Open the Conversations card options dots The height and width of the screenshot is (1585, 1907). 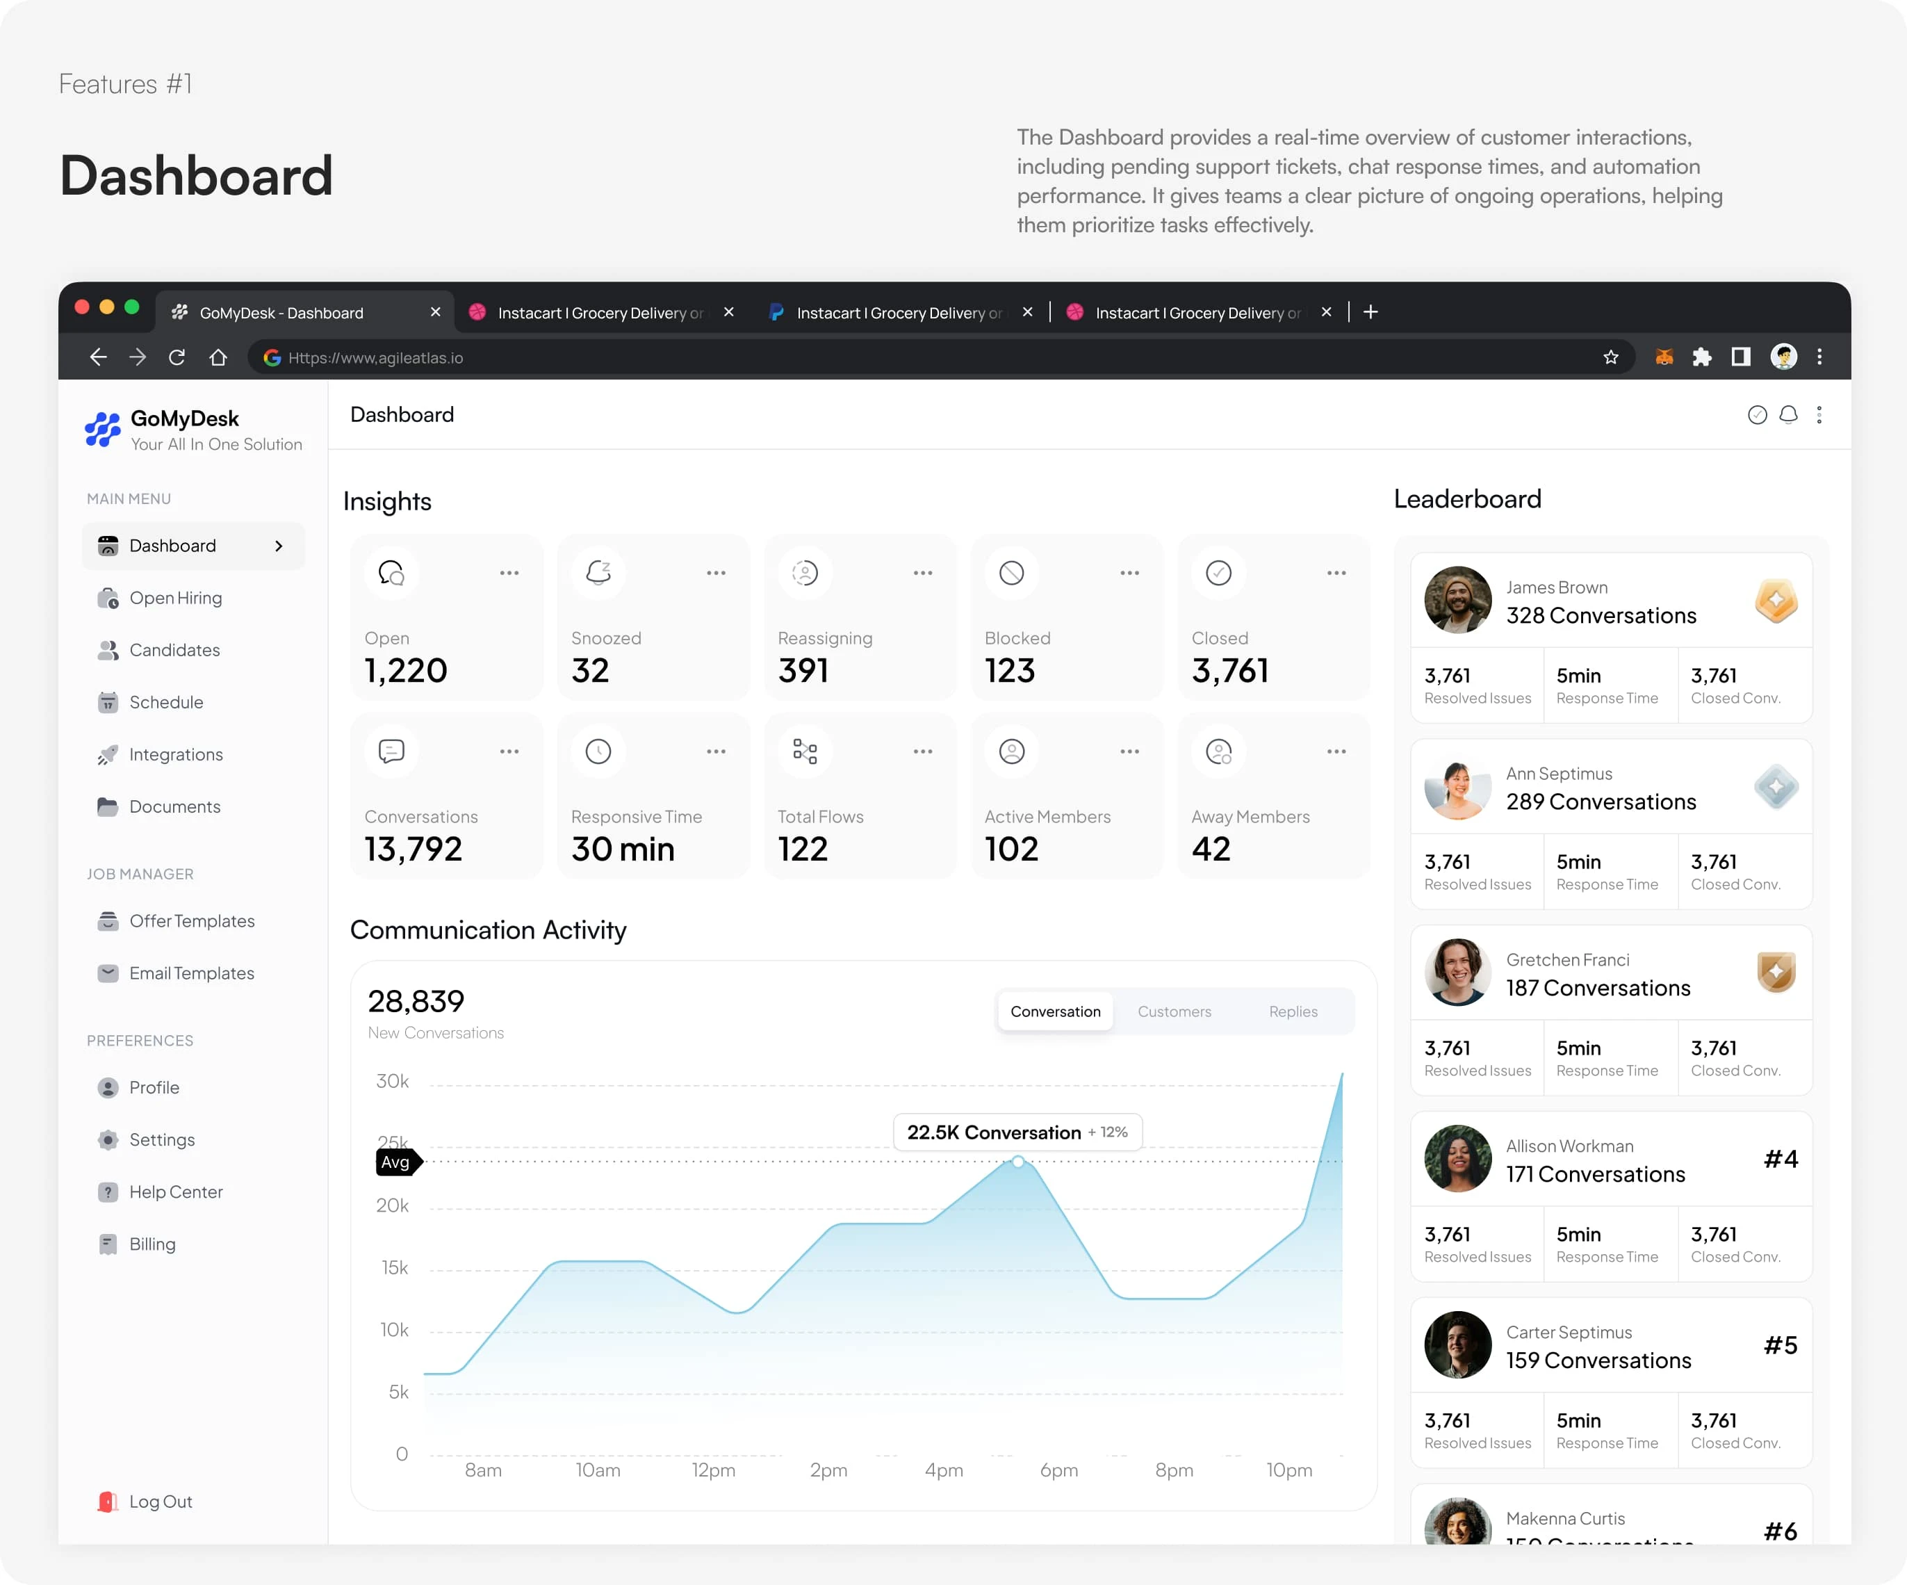pyautogui.click(x=509, y=751)
